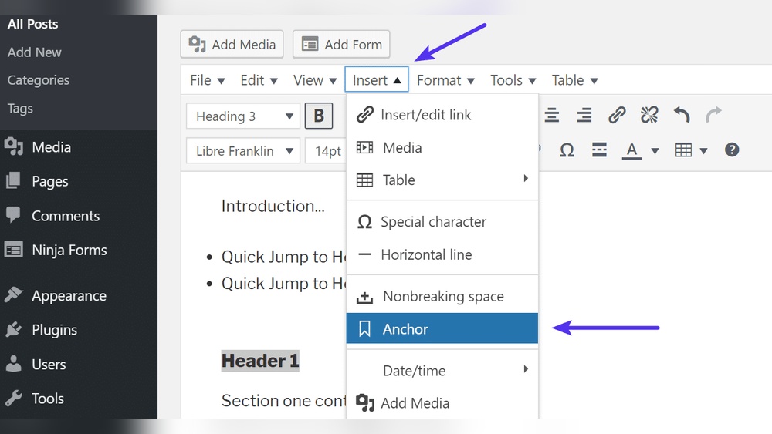Click the keyboard shortcuts help icon

click(732, 150)
